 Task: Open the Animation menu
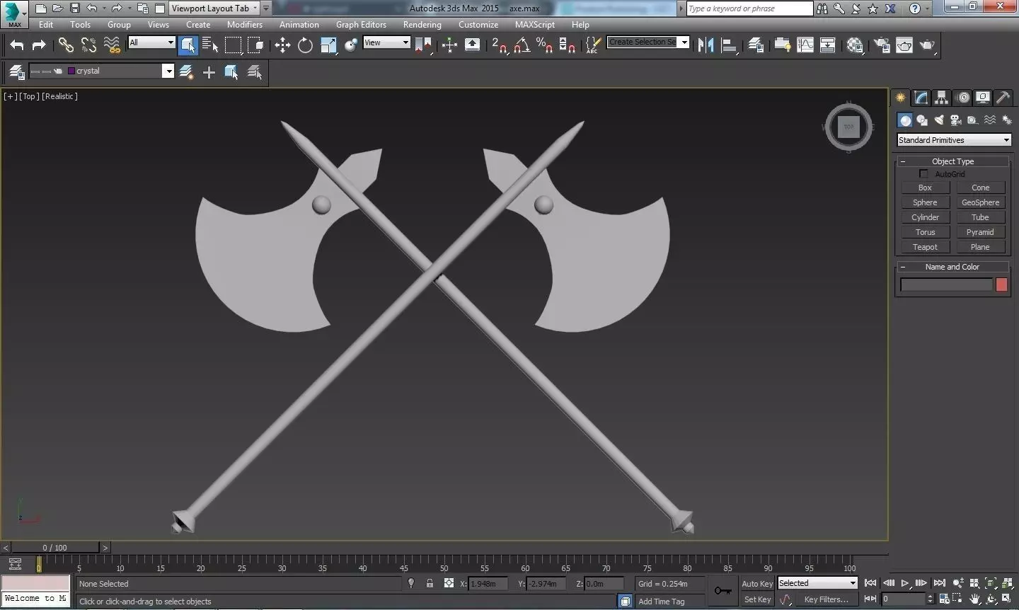(x=299, y=24)
